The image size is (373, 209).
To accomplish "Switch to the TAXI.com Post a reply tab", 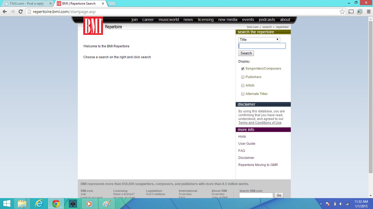I will [x=27, y=4].
